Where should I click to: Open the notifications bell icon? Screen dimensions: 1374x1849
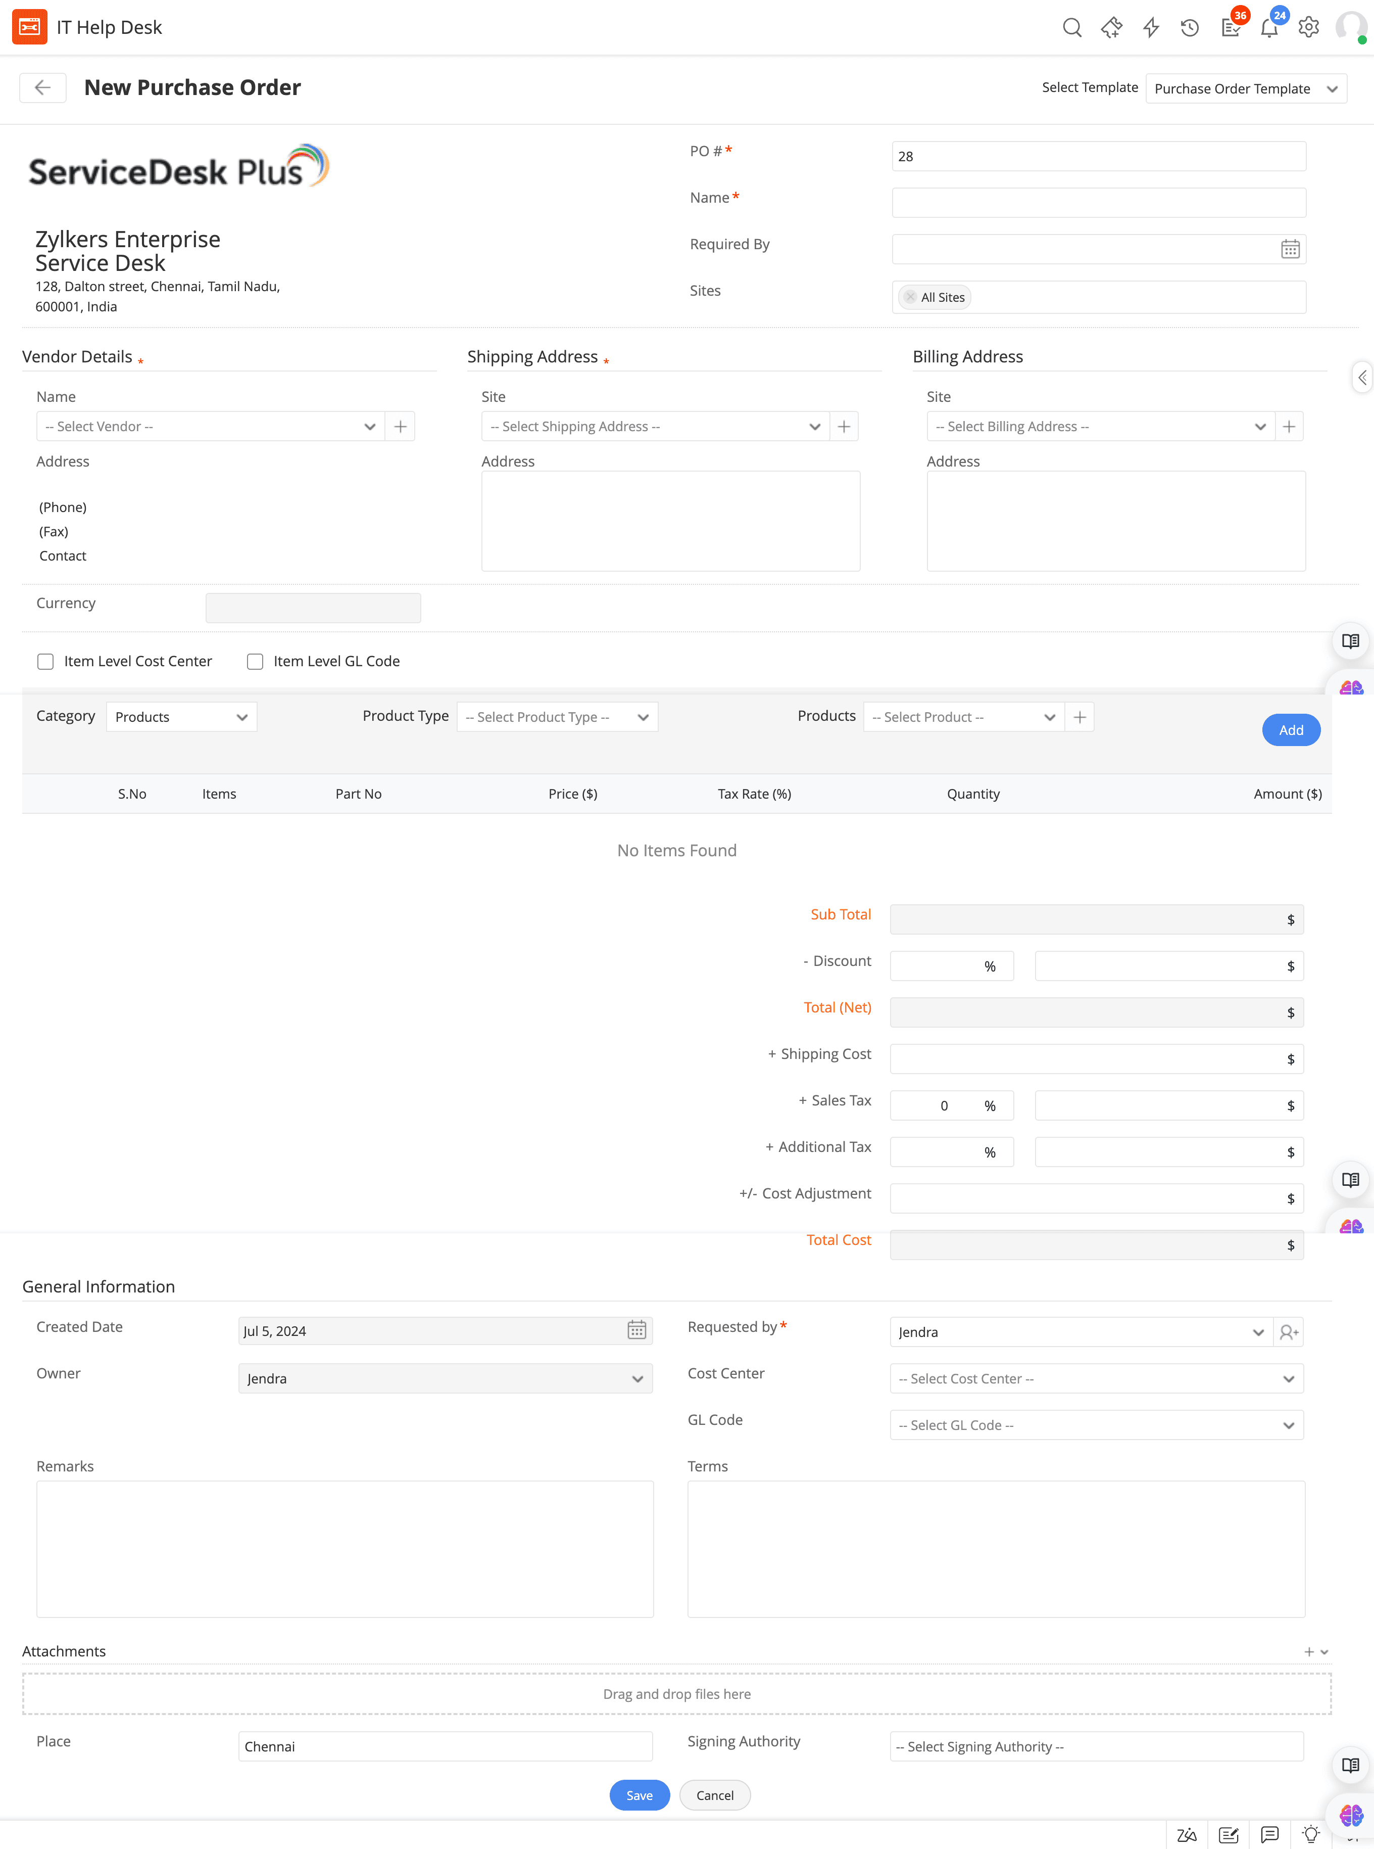[x=1268, y=28]
